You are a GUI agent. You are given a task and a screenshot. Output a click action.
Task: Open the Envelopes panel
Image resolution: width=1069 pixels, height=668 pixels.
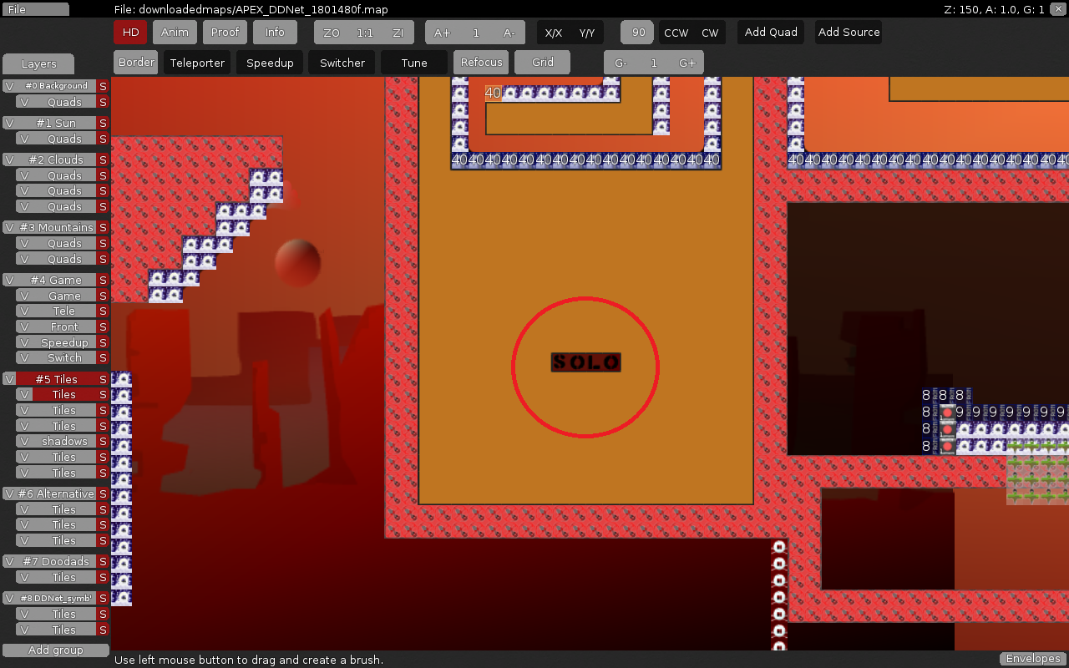(1032, 659)
